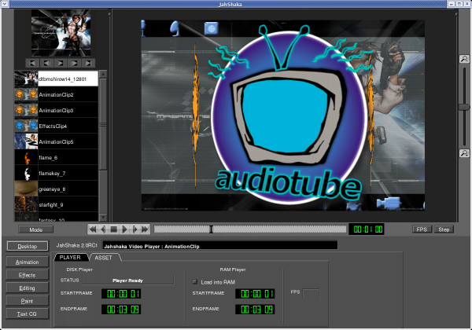Screen dimensions: 472x330
Task: Play the clip in main player
Action: [x=124, y=229]
